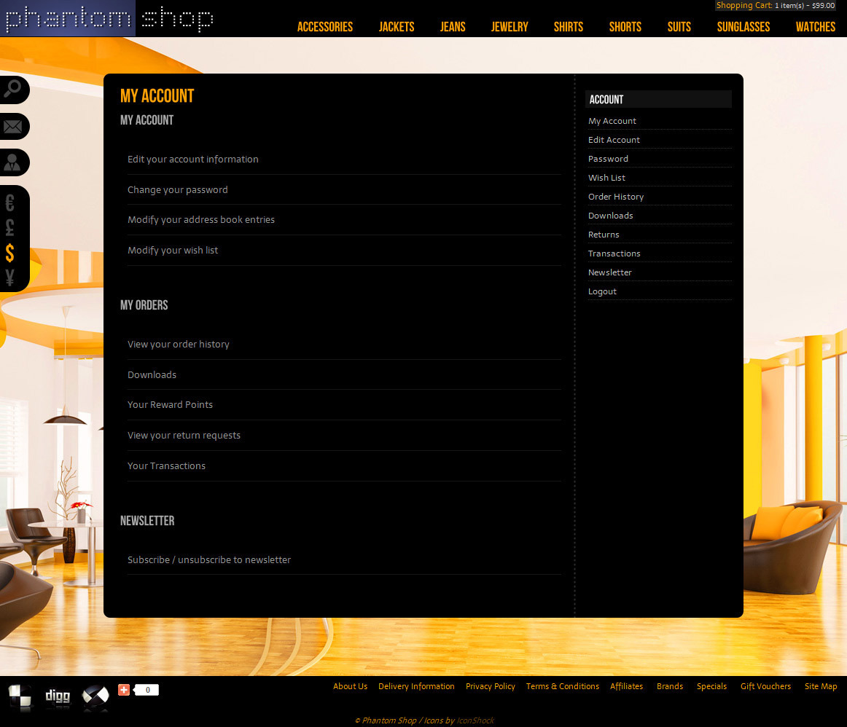Open Modify your wish list
Viewport: 847px width, 727px height.
tap(173, 251)
